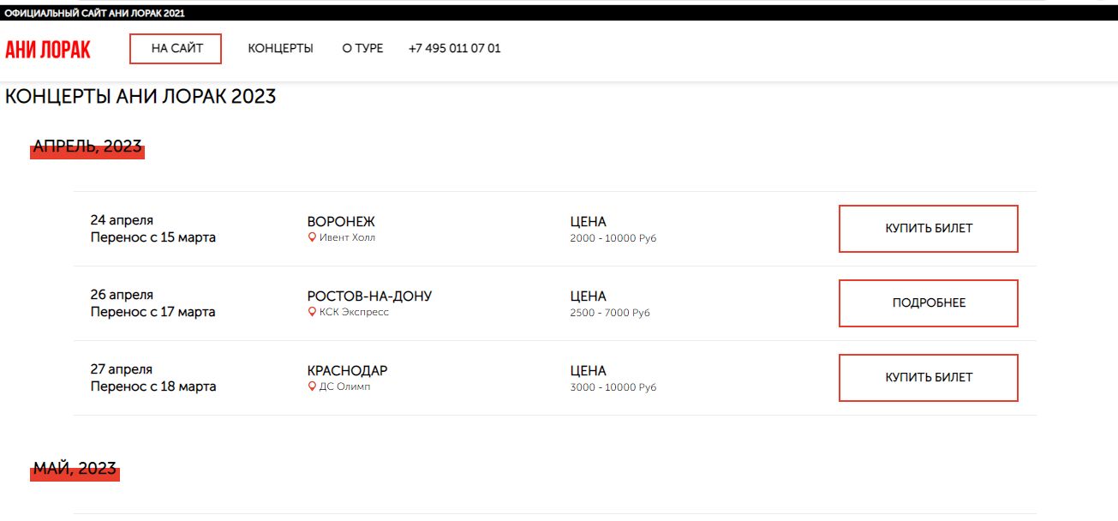The width and height of the screenshot is (1118, 521).
Task: Select the ВОРОНЕЖ city title
Action: [x=341, y=222]
